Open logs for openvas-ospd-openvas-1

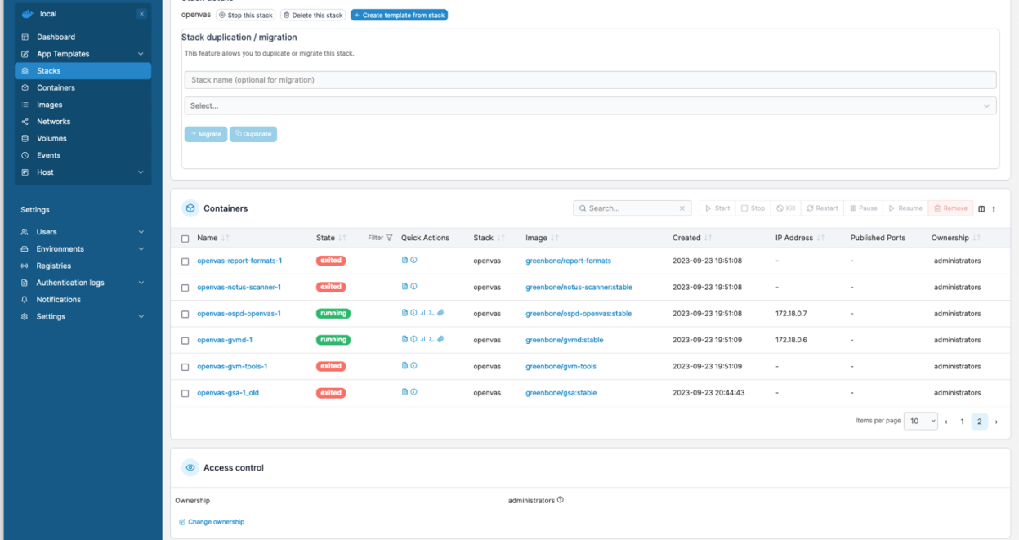(404, 313)
